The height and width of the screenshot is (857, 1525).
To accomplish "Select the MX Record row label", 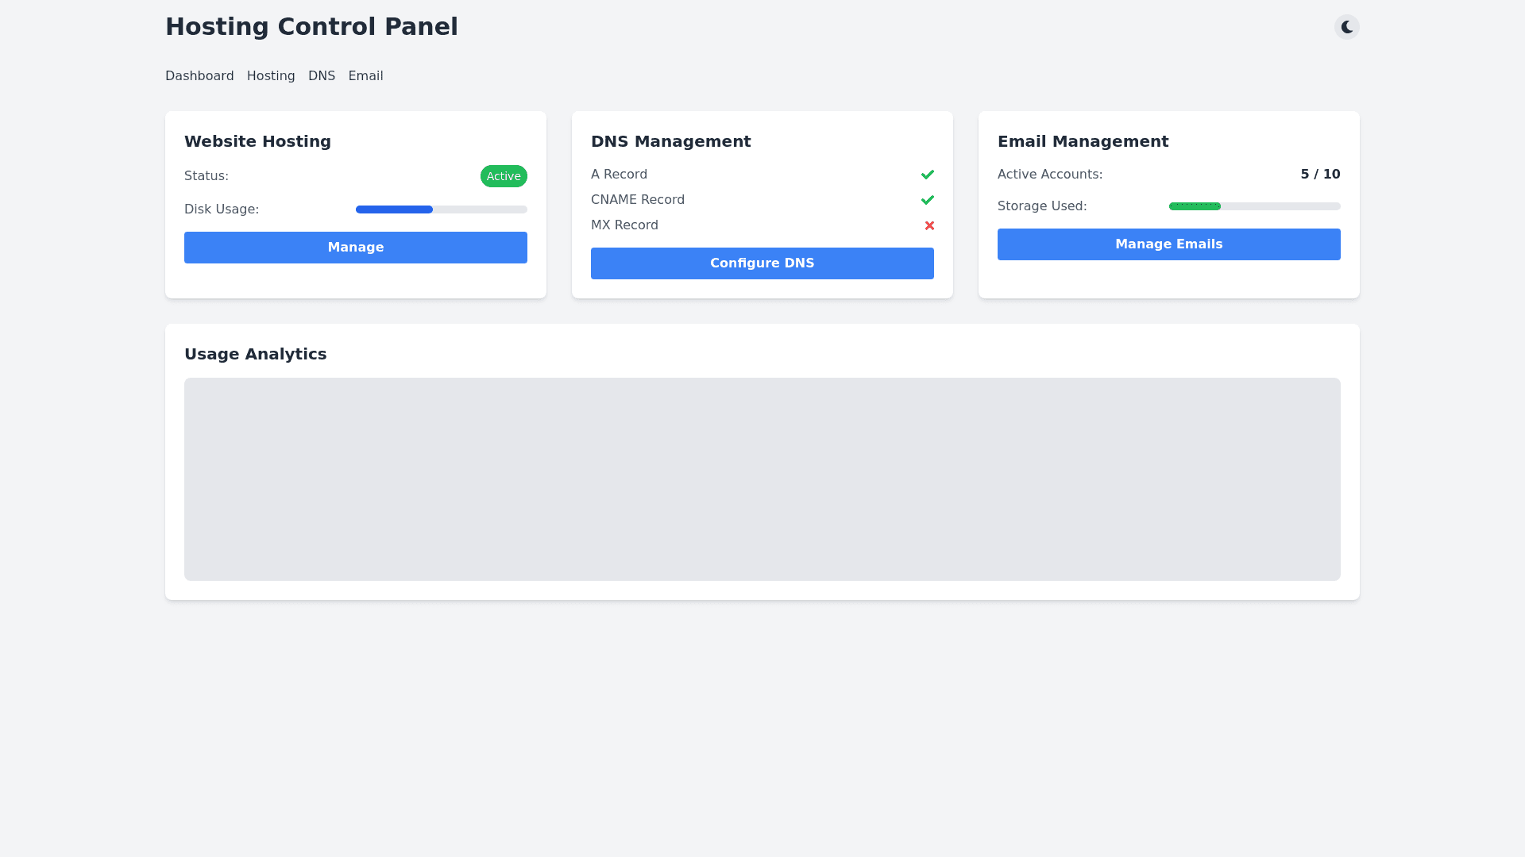I will [x=624, y=225].
